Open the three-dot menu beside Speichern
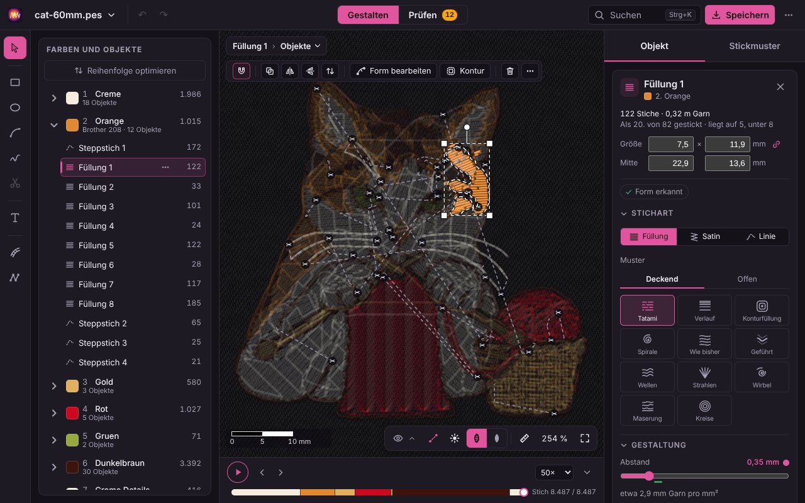The height and width of the screenshot is (503, 805). point(789,15)
